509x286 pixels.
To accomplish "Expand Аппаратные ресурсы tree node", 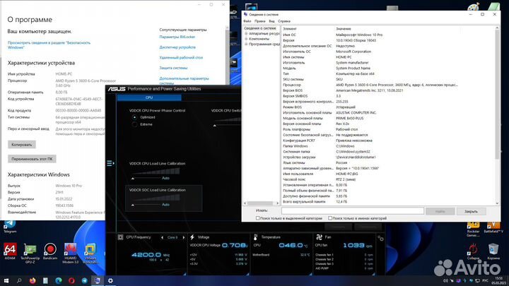I will click(x=246, y=33).
